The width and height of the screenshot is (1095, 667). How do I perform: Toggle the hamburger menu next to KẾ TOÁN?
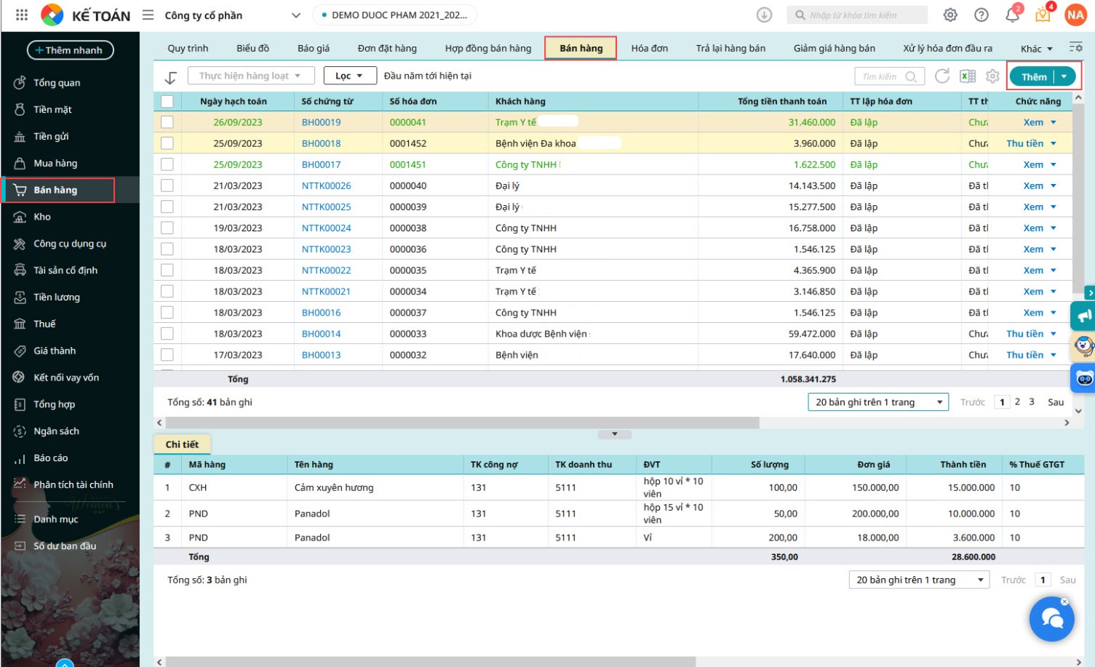point(148,15)
